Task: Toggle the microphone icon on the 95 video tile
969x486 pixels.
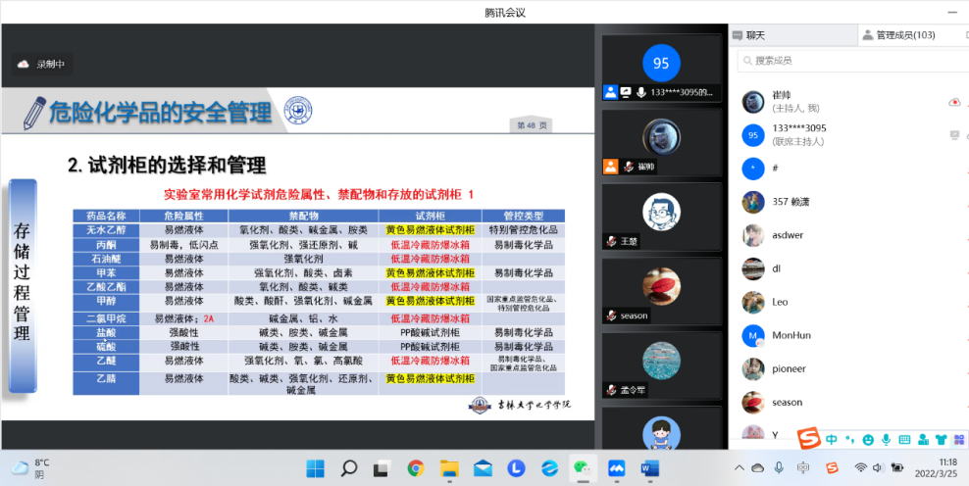Action: (x=640, y=92)
